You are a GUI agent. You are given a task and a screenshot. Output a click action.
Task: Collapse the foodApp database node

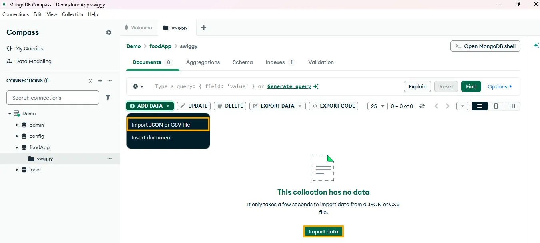[x=17, y=147]
